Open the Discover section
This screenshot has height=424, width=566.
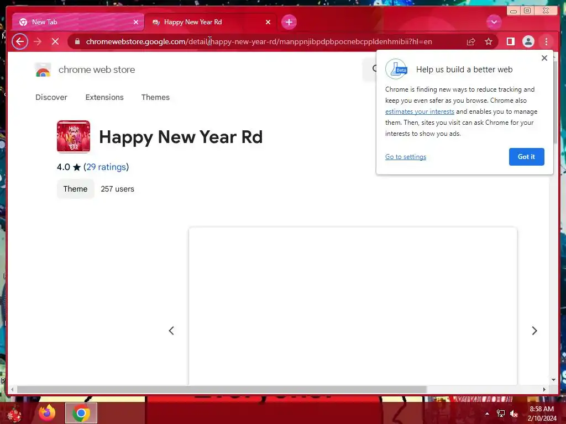[x=51, y=97]
